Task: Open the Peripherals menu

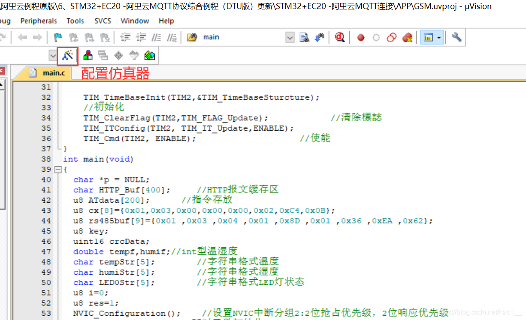Action: (x=39, y=21)
